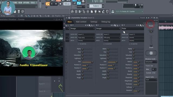Select previous preset arrow next to Presets

147,18
